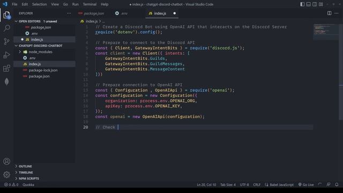
Task: Open the Edit menu
Action: coord(25,4)
